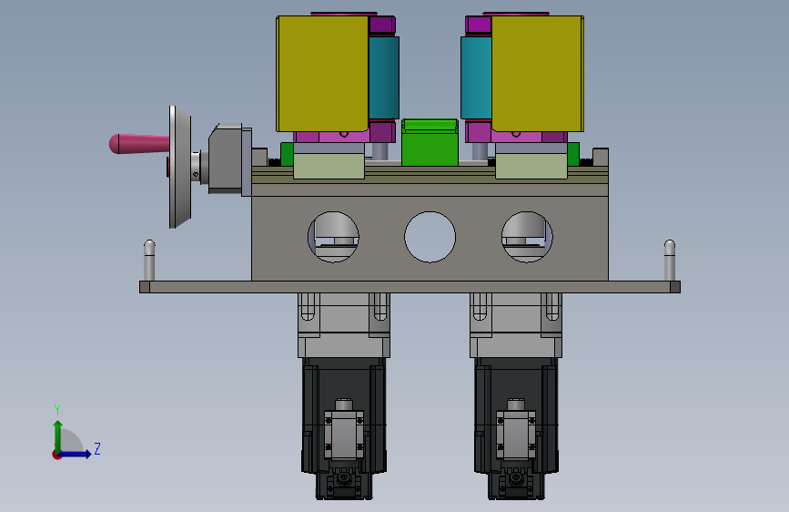Select the left gray motor mounting bracket

tap(344, 325)
